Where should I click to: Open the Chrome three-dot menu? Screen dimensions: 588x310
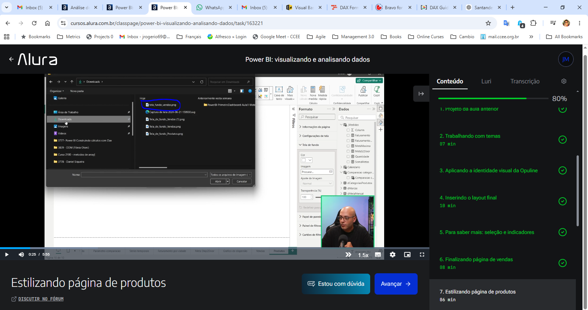pyautogui.click(x=579, y=23)
